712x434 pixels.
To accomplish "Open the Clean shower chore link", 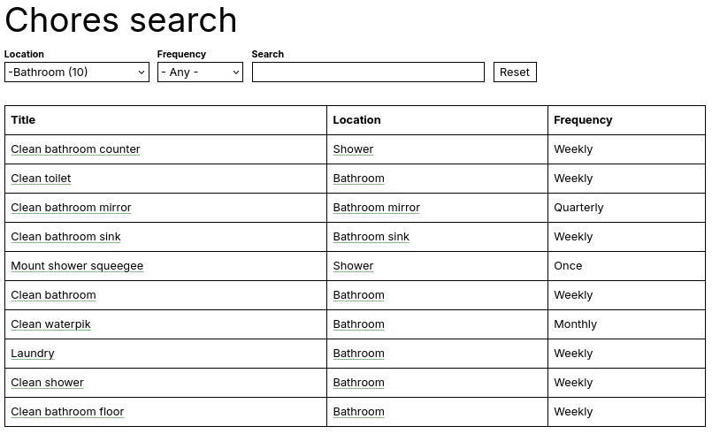I will coord(47,383).
